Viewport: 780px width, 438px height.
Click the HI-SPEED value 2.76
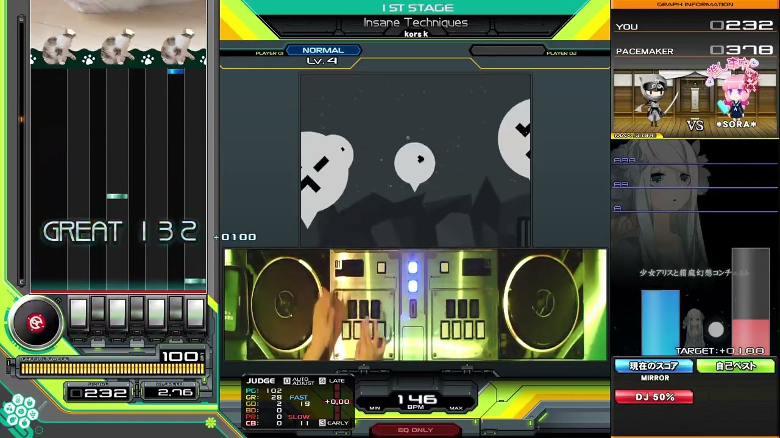[175, 393]
